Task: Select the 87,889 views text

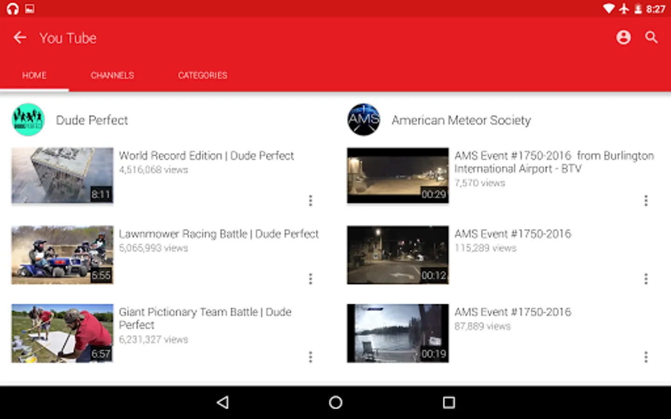Action: (x=482, y=326)
